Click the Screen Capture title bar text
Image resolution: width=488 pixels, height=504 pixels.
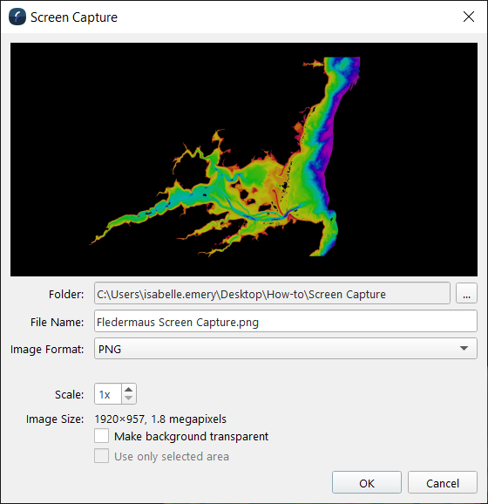pos(74,17)
